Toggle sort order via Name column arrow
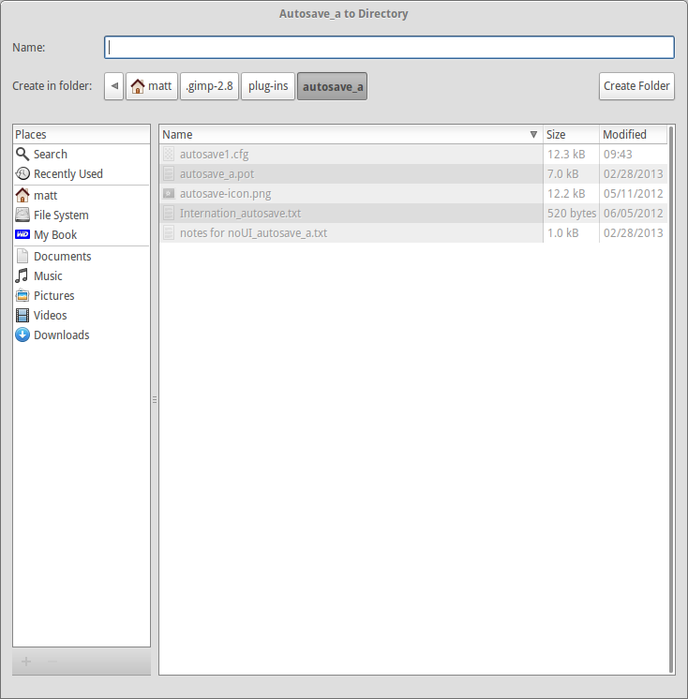The width and height of the screenshot is (688, 699). tap(533, 134)
